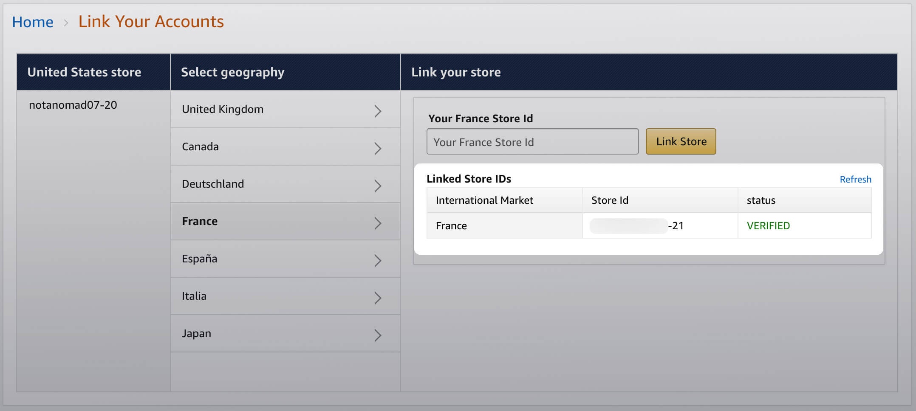Image resolution: width=916 pixels, height=411 pixels.
Task: Click the United Kingdom row chevron arrow
Action: tap(377, 111)
